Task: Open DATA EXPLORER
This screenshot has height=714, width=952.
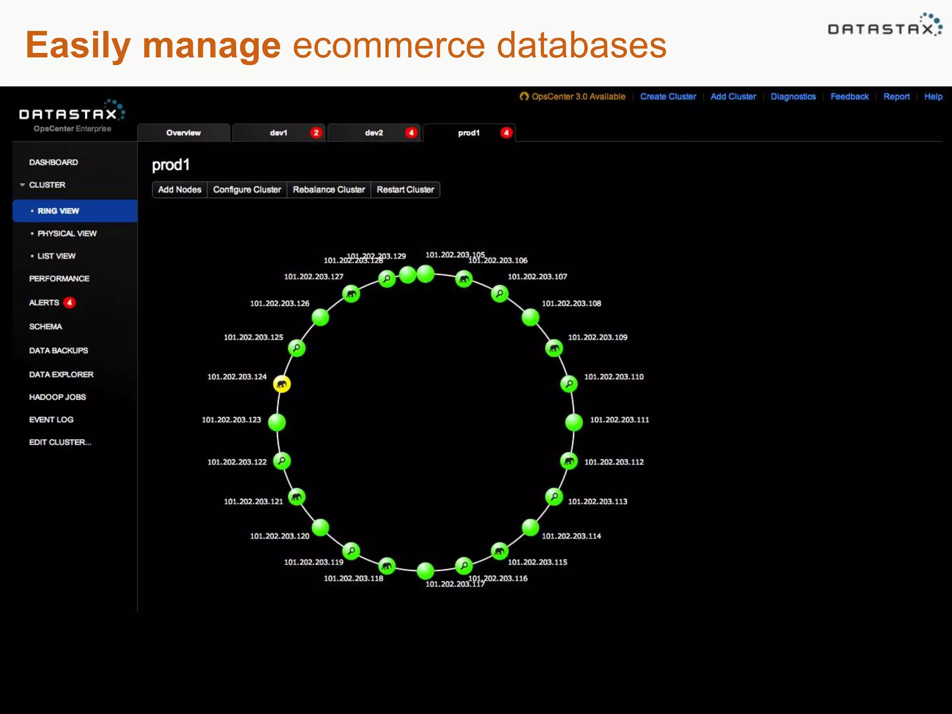Action: 61,375
